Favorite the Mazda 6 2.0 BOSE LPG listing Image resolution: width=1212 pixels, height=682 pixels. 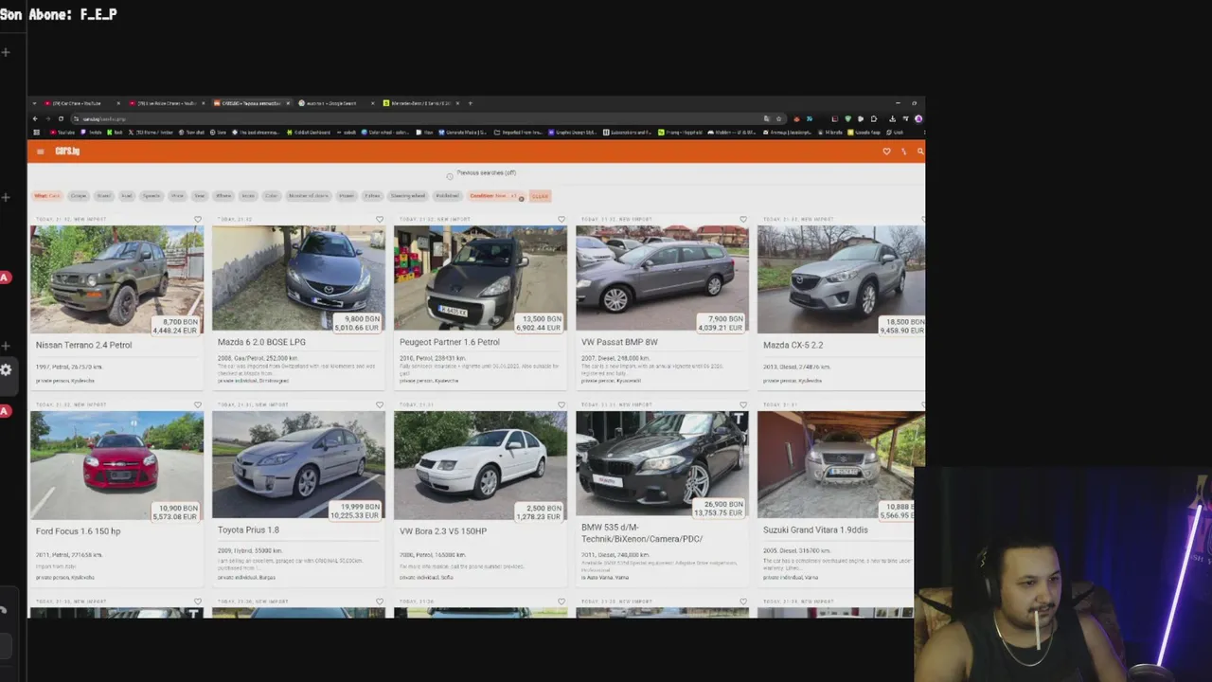coord(380,220)
